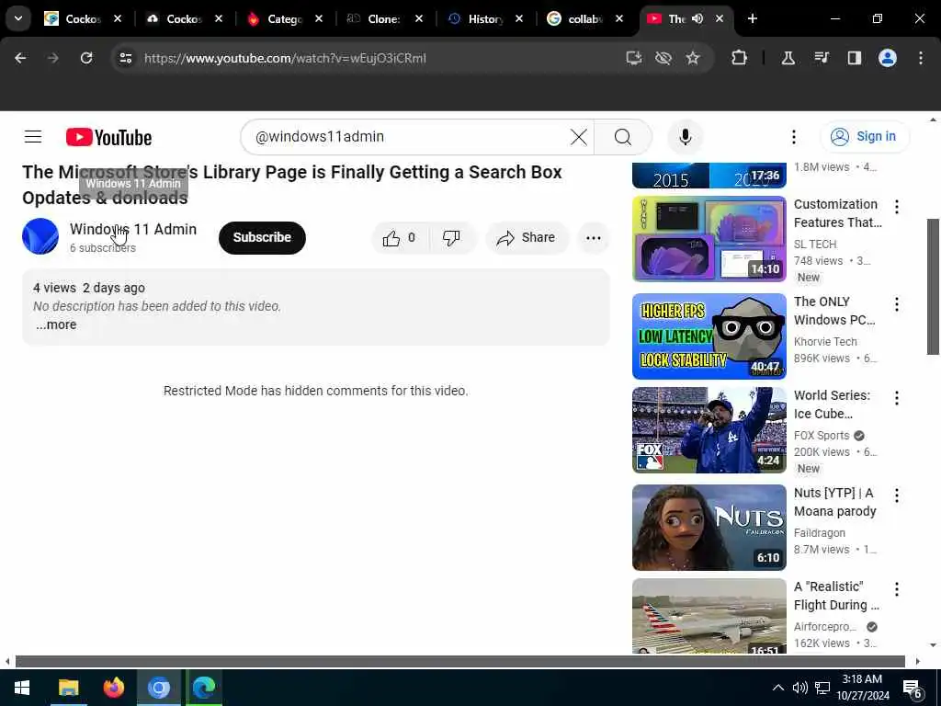941x706 pixels.
Task: Click Sign in button
Action: (x=865, y=137)
